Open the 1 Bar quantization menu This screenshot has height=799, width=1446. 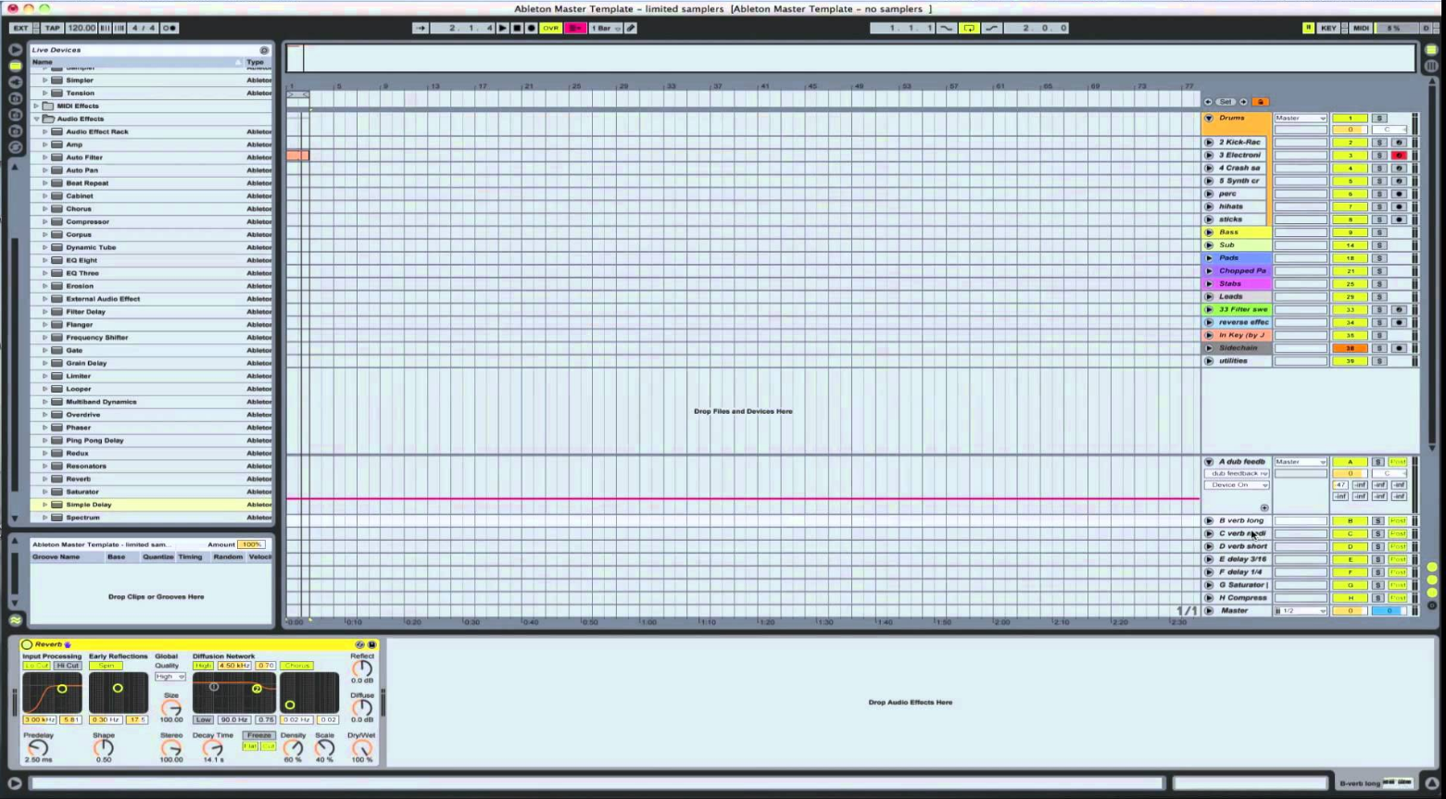(605, 28)
